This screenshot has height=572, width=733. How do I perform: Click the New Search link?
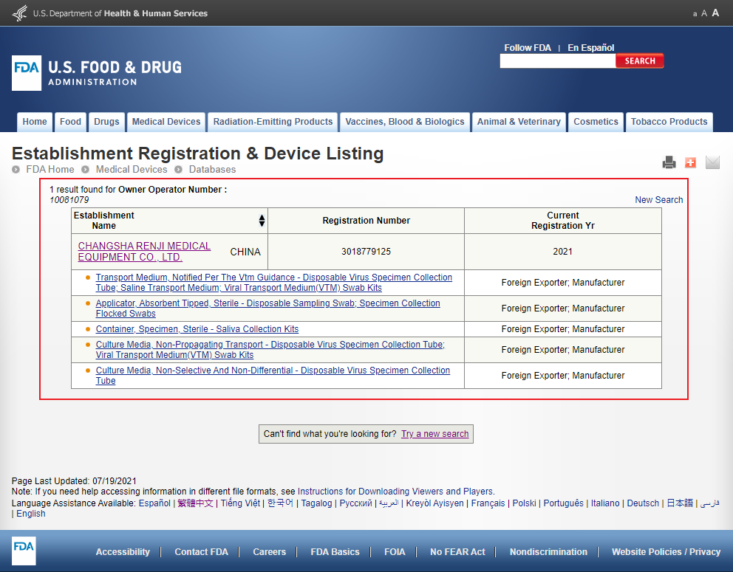[658, 200]
